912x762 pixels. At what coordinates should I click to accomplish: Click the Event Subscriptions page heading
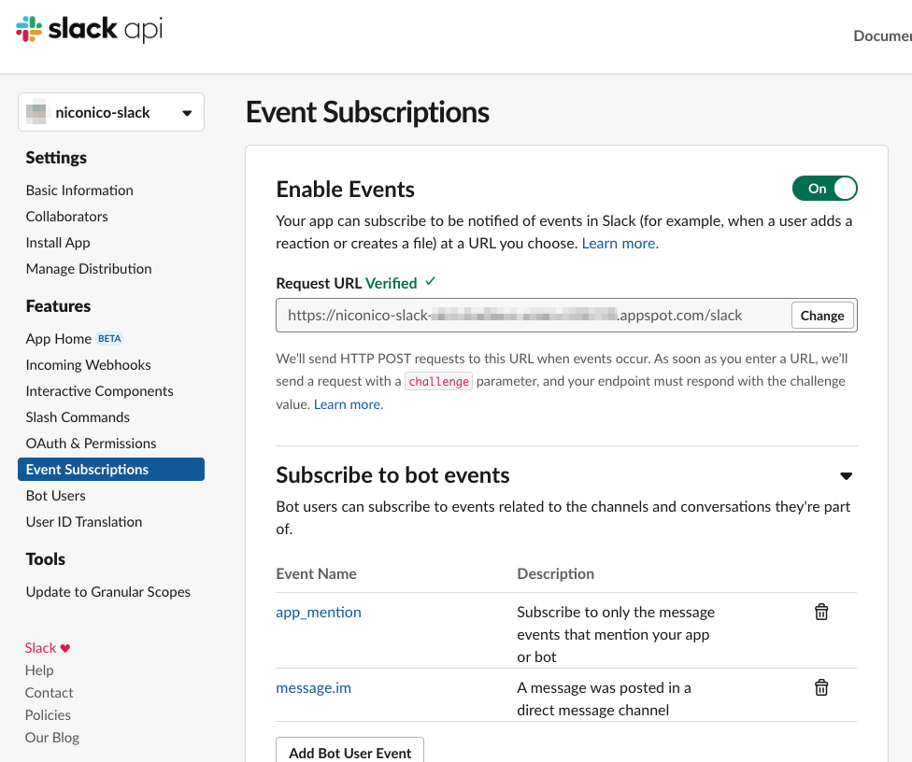[x=367, y=112]
